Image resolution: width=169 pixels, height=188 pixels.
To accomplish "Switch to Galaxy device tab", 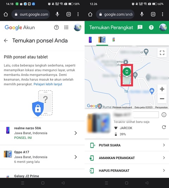I will 114,40.
